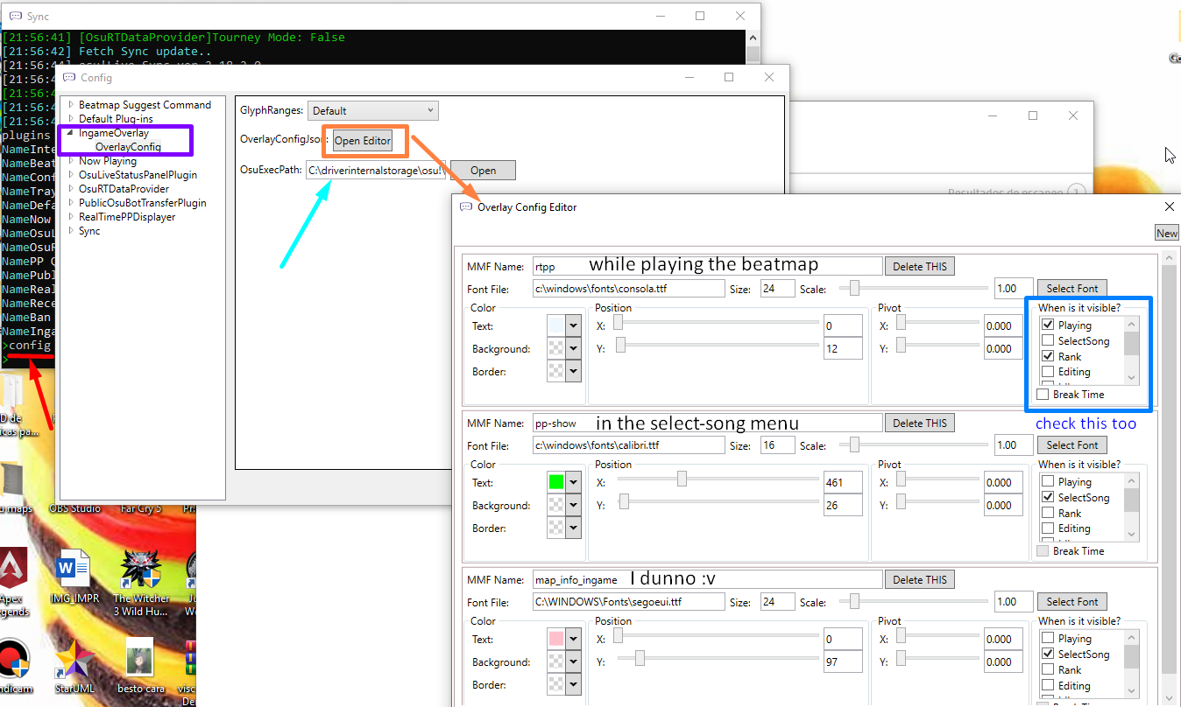This screenshot has width=1181, height=707.
Task: Uncheck Rank for the rtpp overlay
Action: pyautogui.click(x=1048, y=356)
